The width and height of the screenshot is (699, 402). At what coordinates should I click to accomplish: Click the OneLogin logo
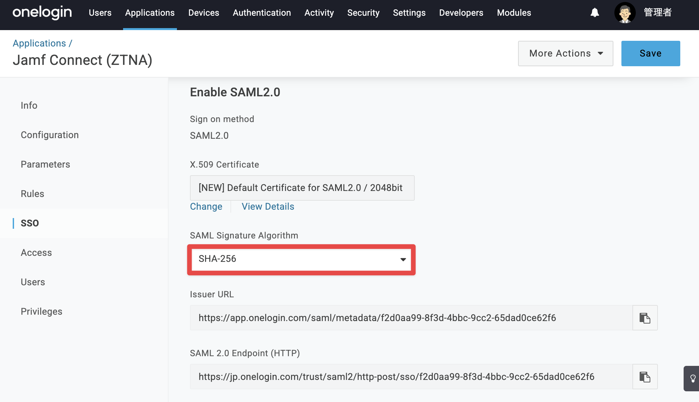(42, 13)
